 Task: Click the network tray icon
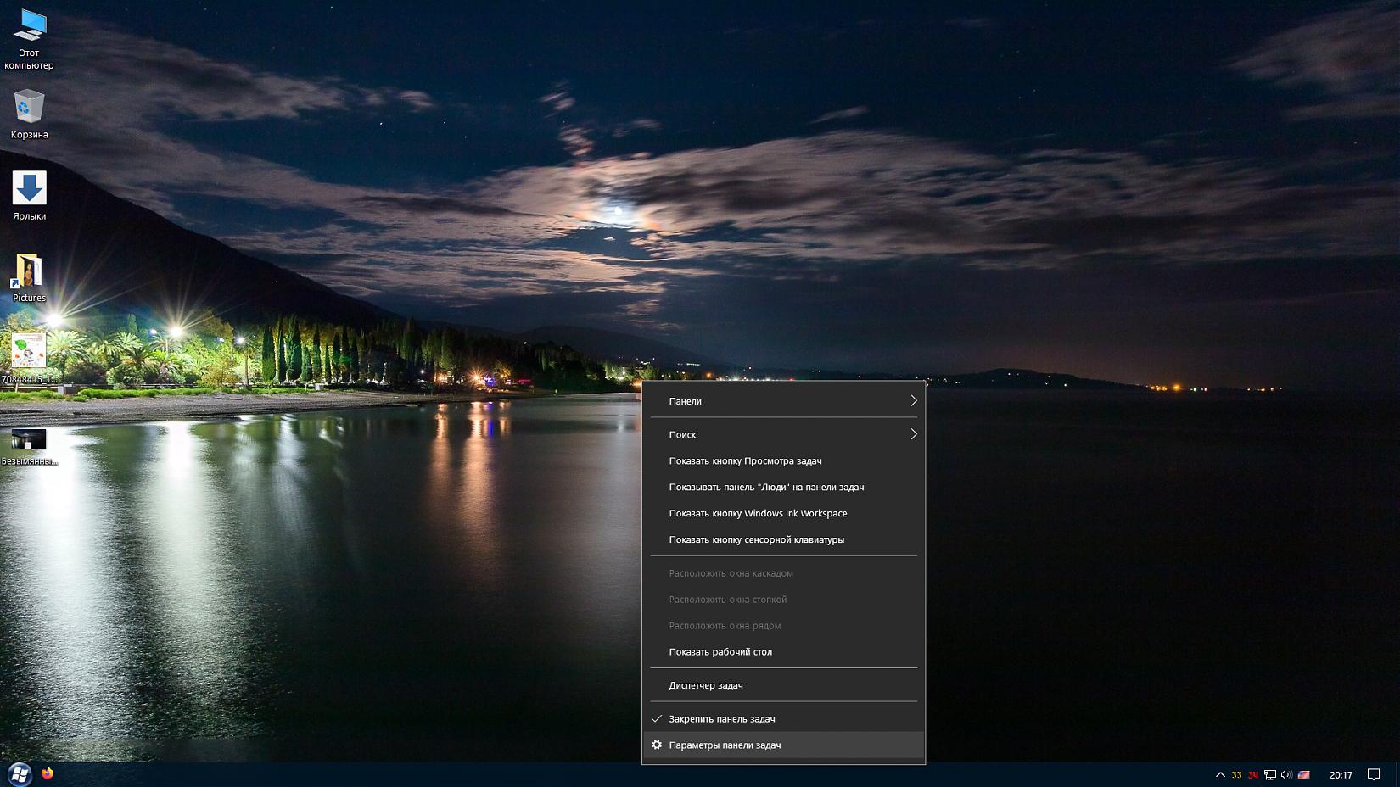(1270, 774)
